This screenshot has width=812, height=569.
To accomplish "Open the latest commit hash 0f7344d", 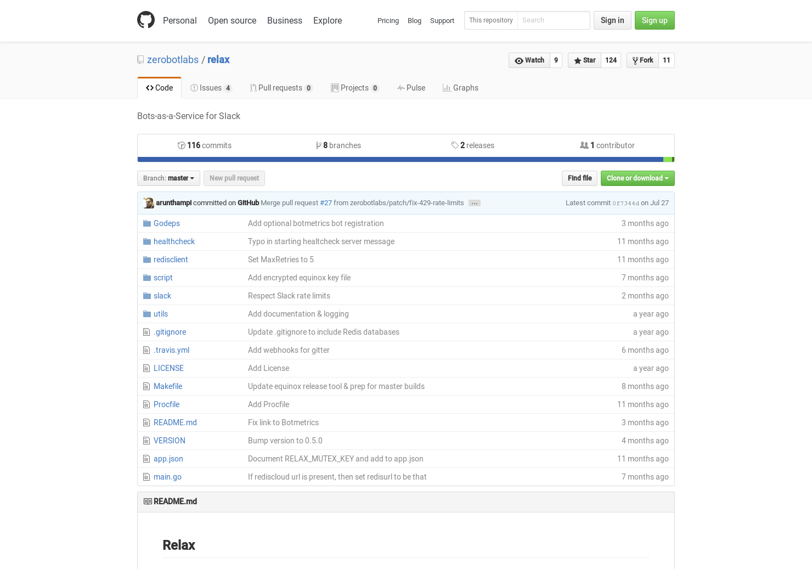I will [625, 203].
